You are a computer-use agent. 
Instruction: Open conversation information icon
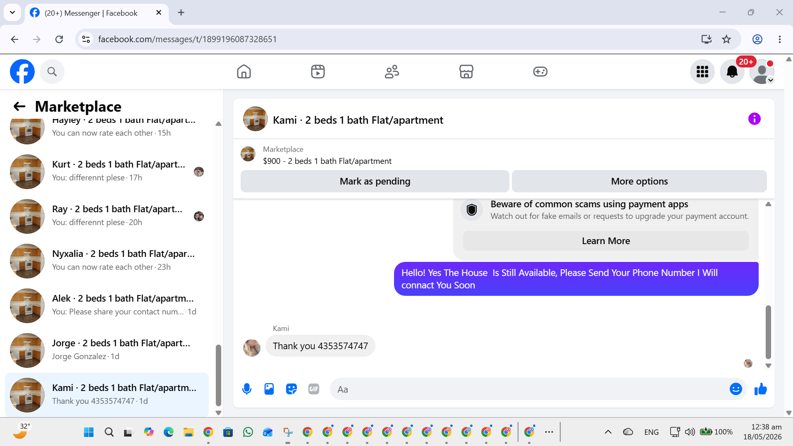tap(755, 119)
